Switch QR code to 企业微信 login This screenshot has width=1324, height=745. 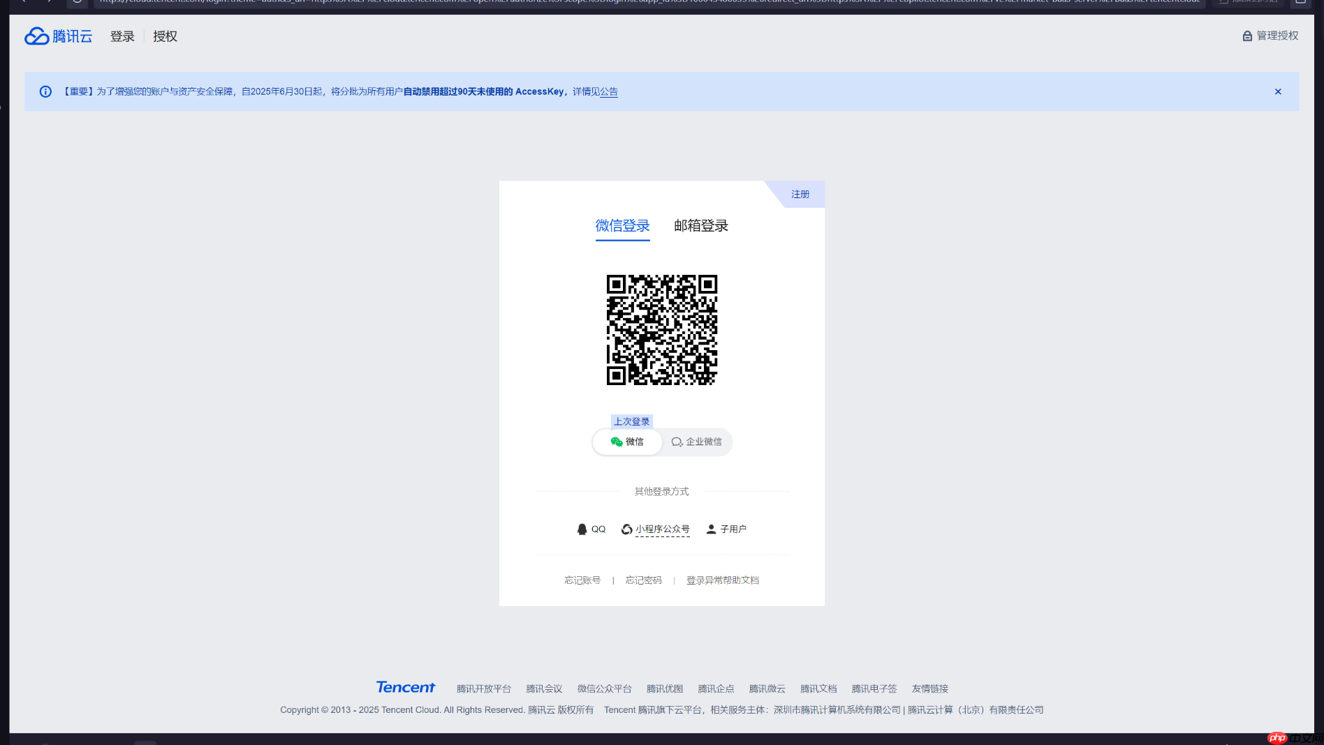click(696, 442)
